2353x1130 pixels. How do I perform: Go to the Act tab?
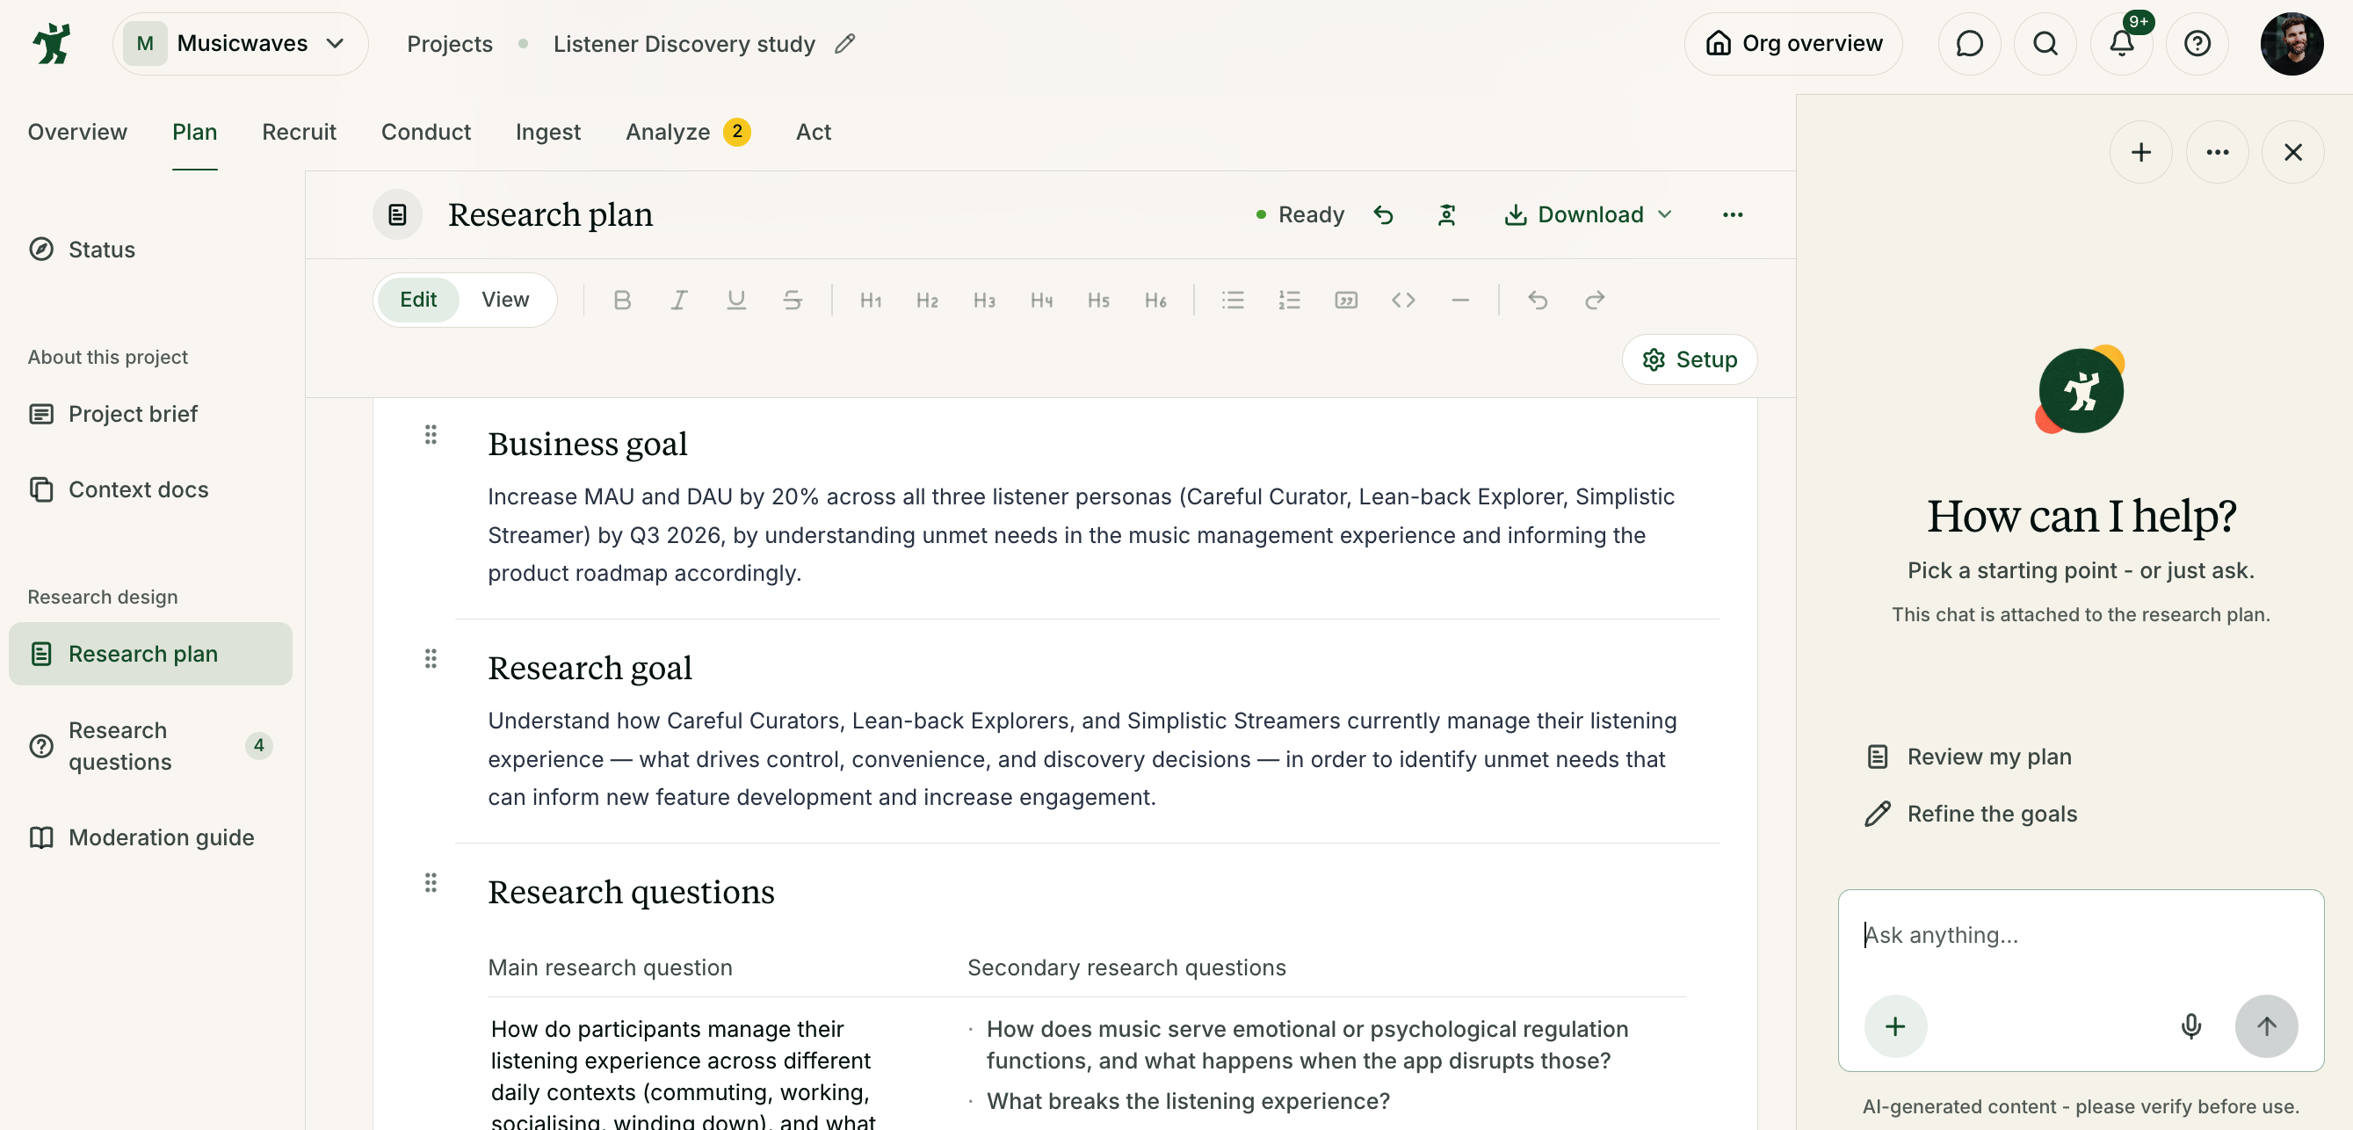tap(813, 132)
